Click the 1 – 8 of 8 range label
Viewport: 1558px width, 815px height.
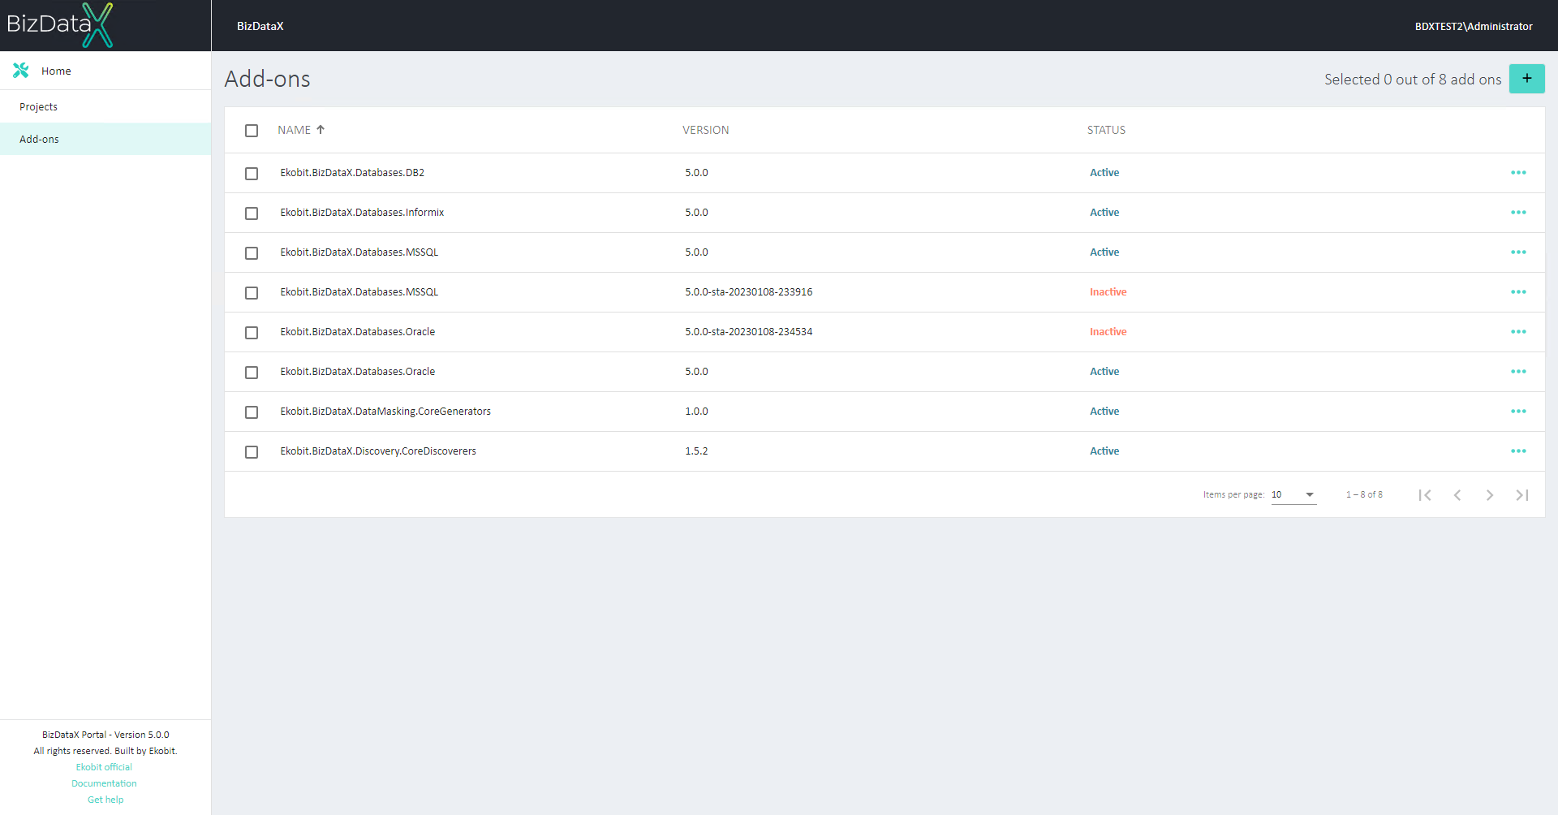coord(1364,494)
